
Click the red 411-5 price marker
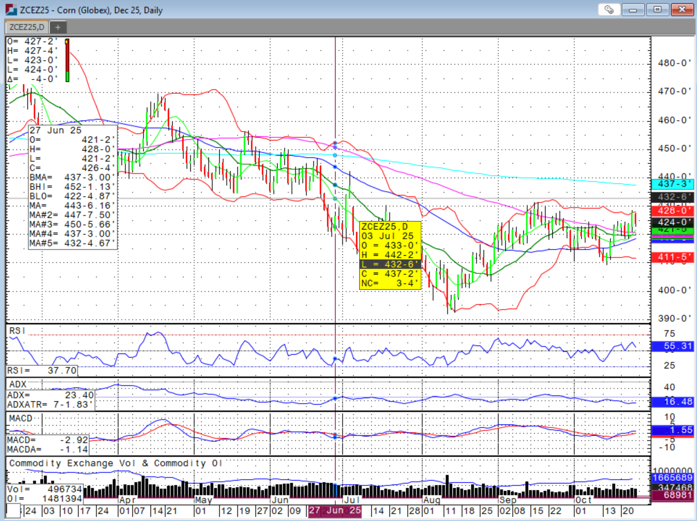point(672,257)
